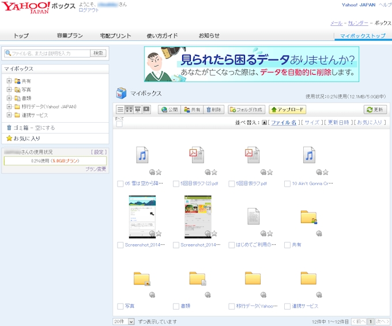Expand the 共有 folder tree node
Screen dimensions: 392x326
click(9, 81)
